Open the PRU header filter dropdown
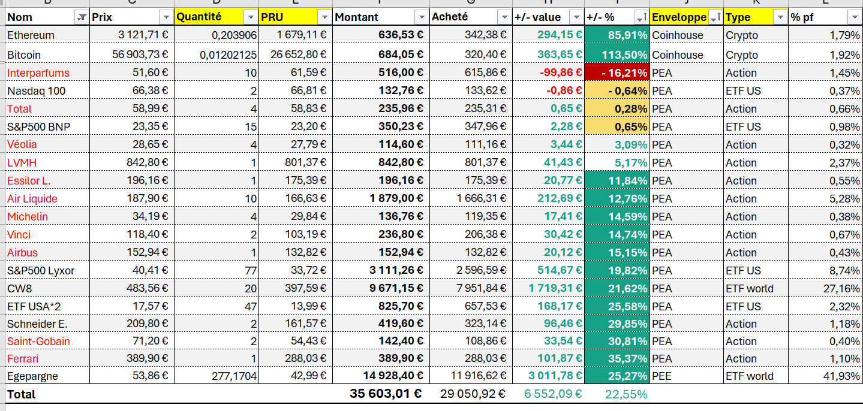Image resolution: width=863 pixels, height=411 pixels. point(324,17)
